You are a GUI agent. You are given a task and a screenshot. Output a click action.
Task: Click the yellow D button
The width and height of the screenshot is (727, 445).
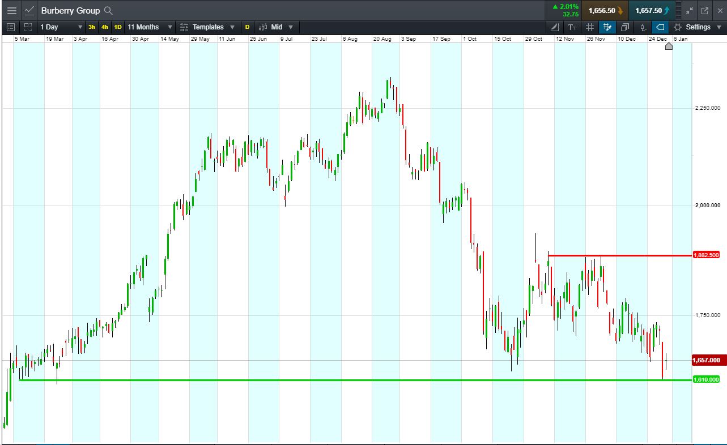tap(247, 27)
